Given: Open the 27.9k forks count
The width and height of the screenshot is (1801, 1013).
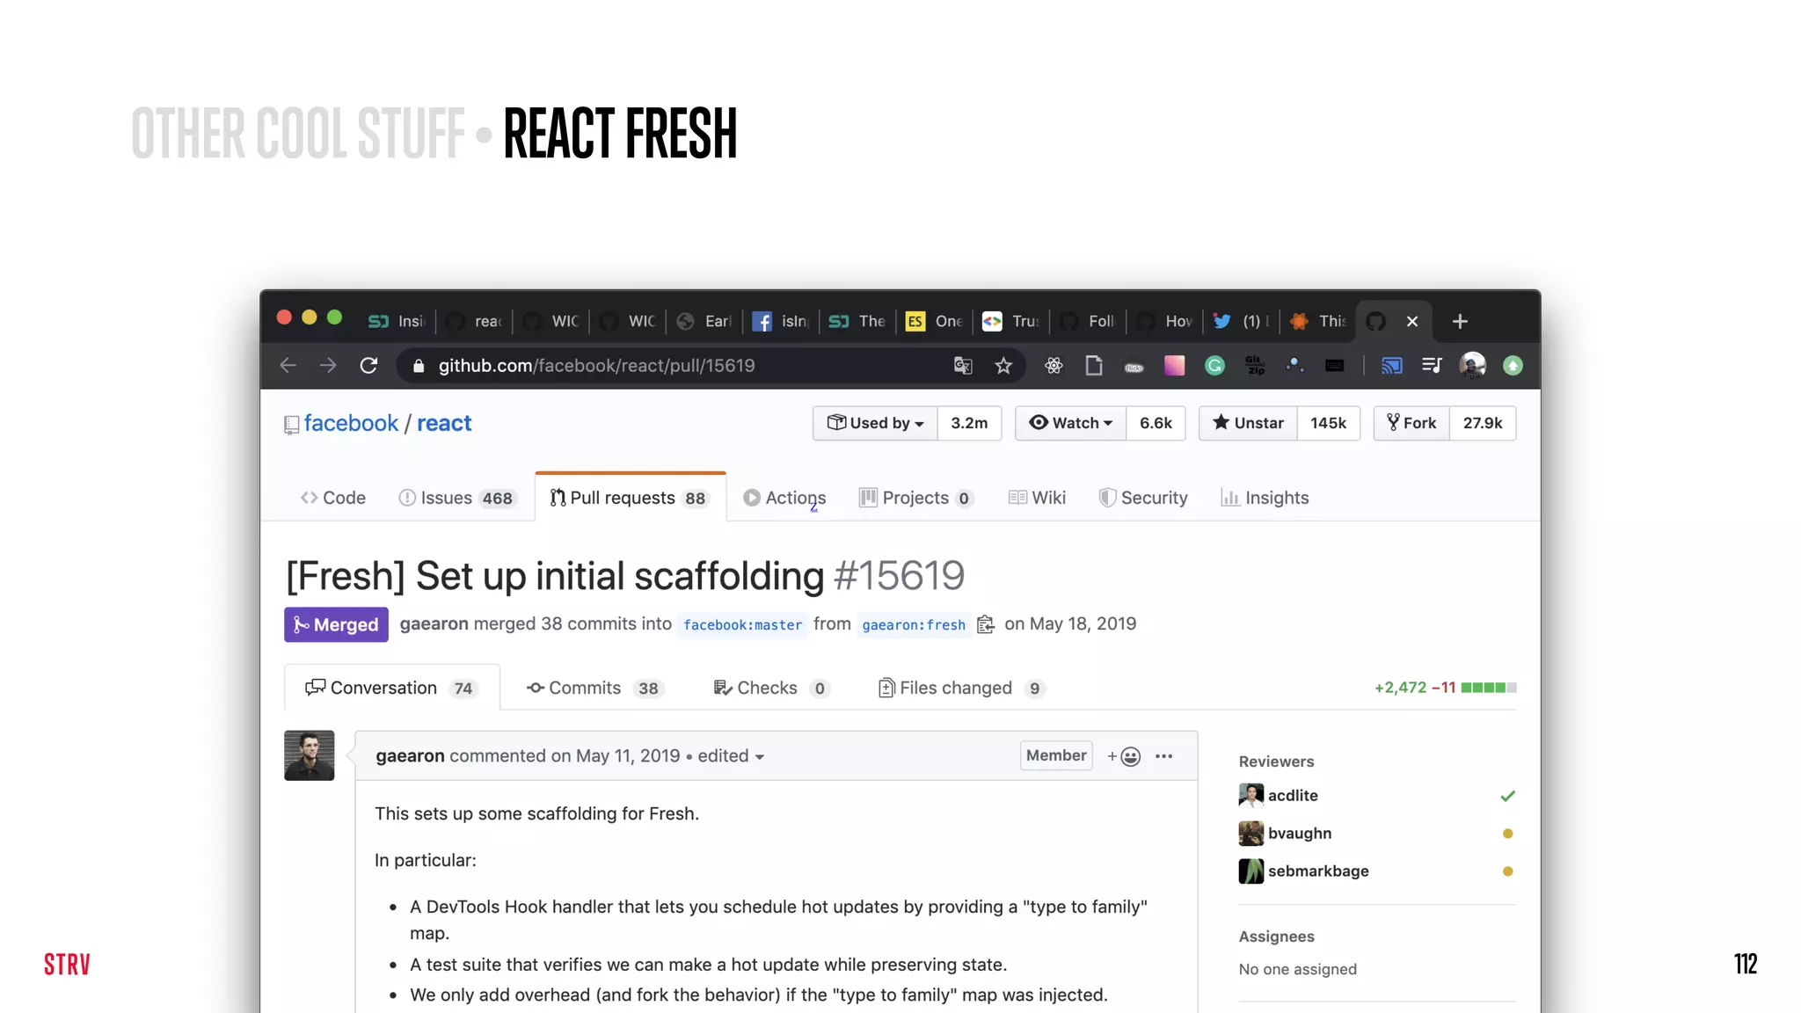Looking at the screenshot, I should (1483, 423).
